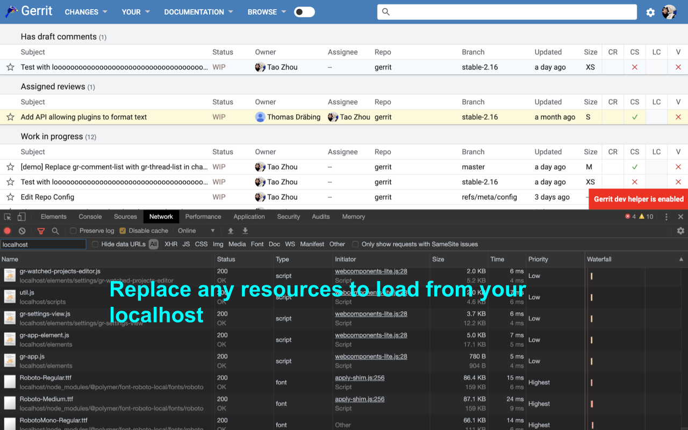Open the DevTools network settings gear
688x430 pixels.
680,231
